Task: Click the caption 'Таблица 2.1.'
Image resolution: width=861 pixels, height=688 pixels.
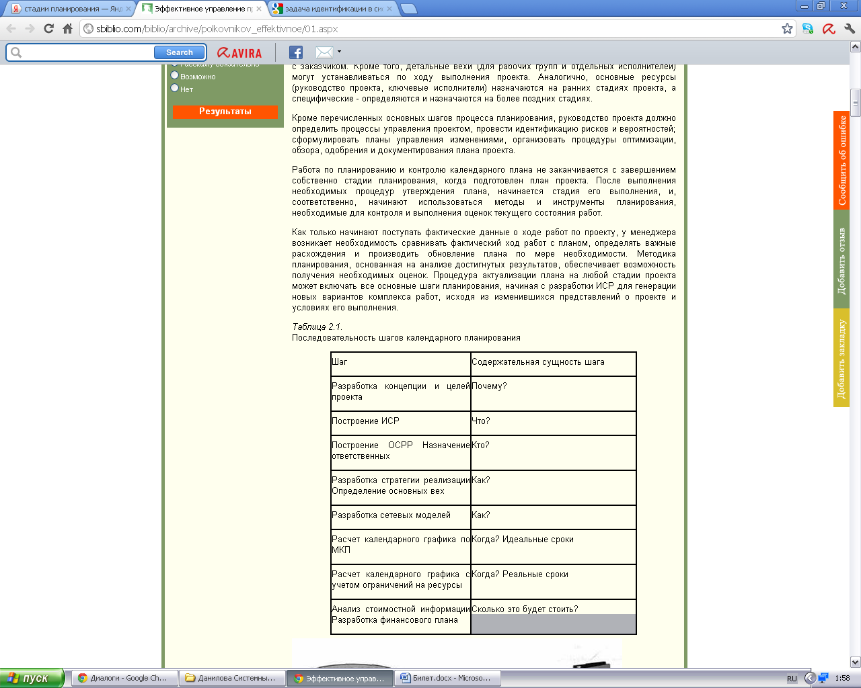Action: click(x=317, y=327)
